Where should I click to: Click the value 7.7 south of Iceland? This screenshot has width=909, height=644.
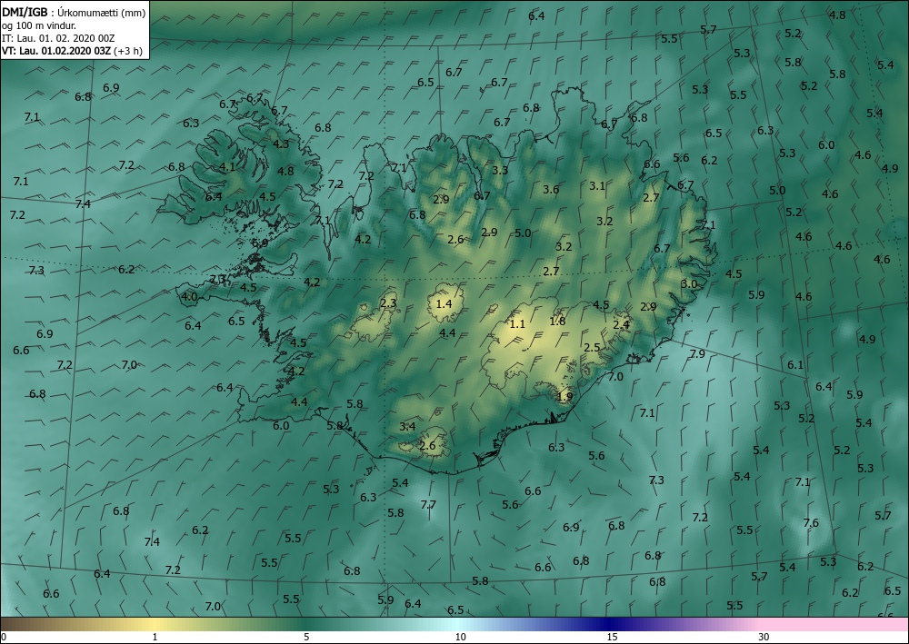[x=428, y=504]
